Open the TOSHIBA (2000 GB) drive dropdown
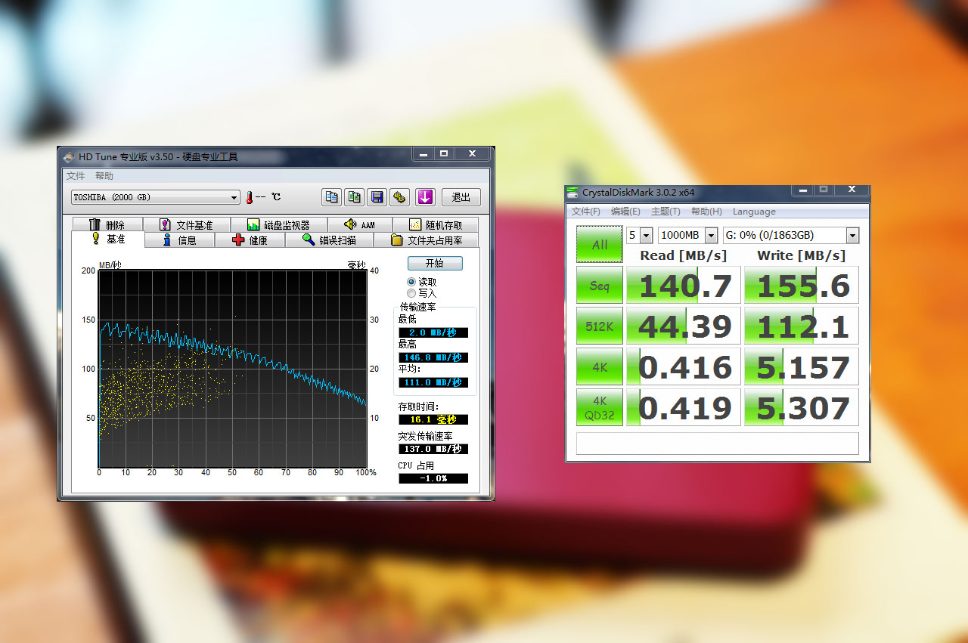 click(x=155, y=197)
